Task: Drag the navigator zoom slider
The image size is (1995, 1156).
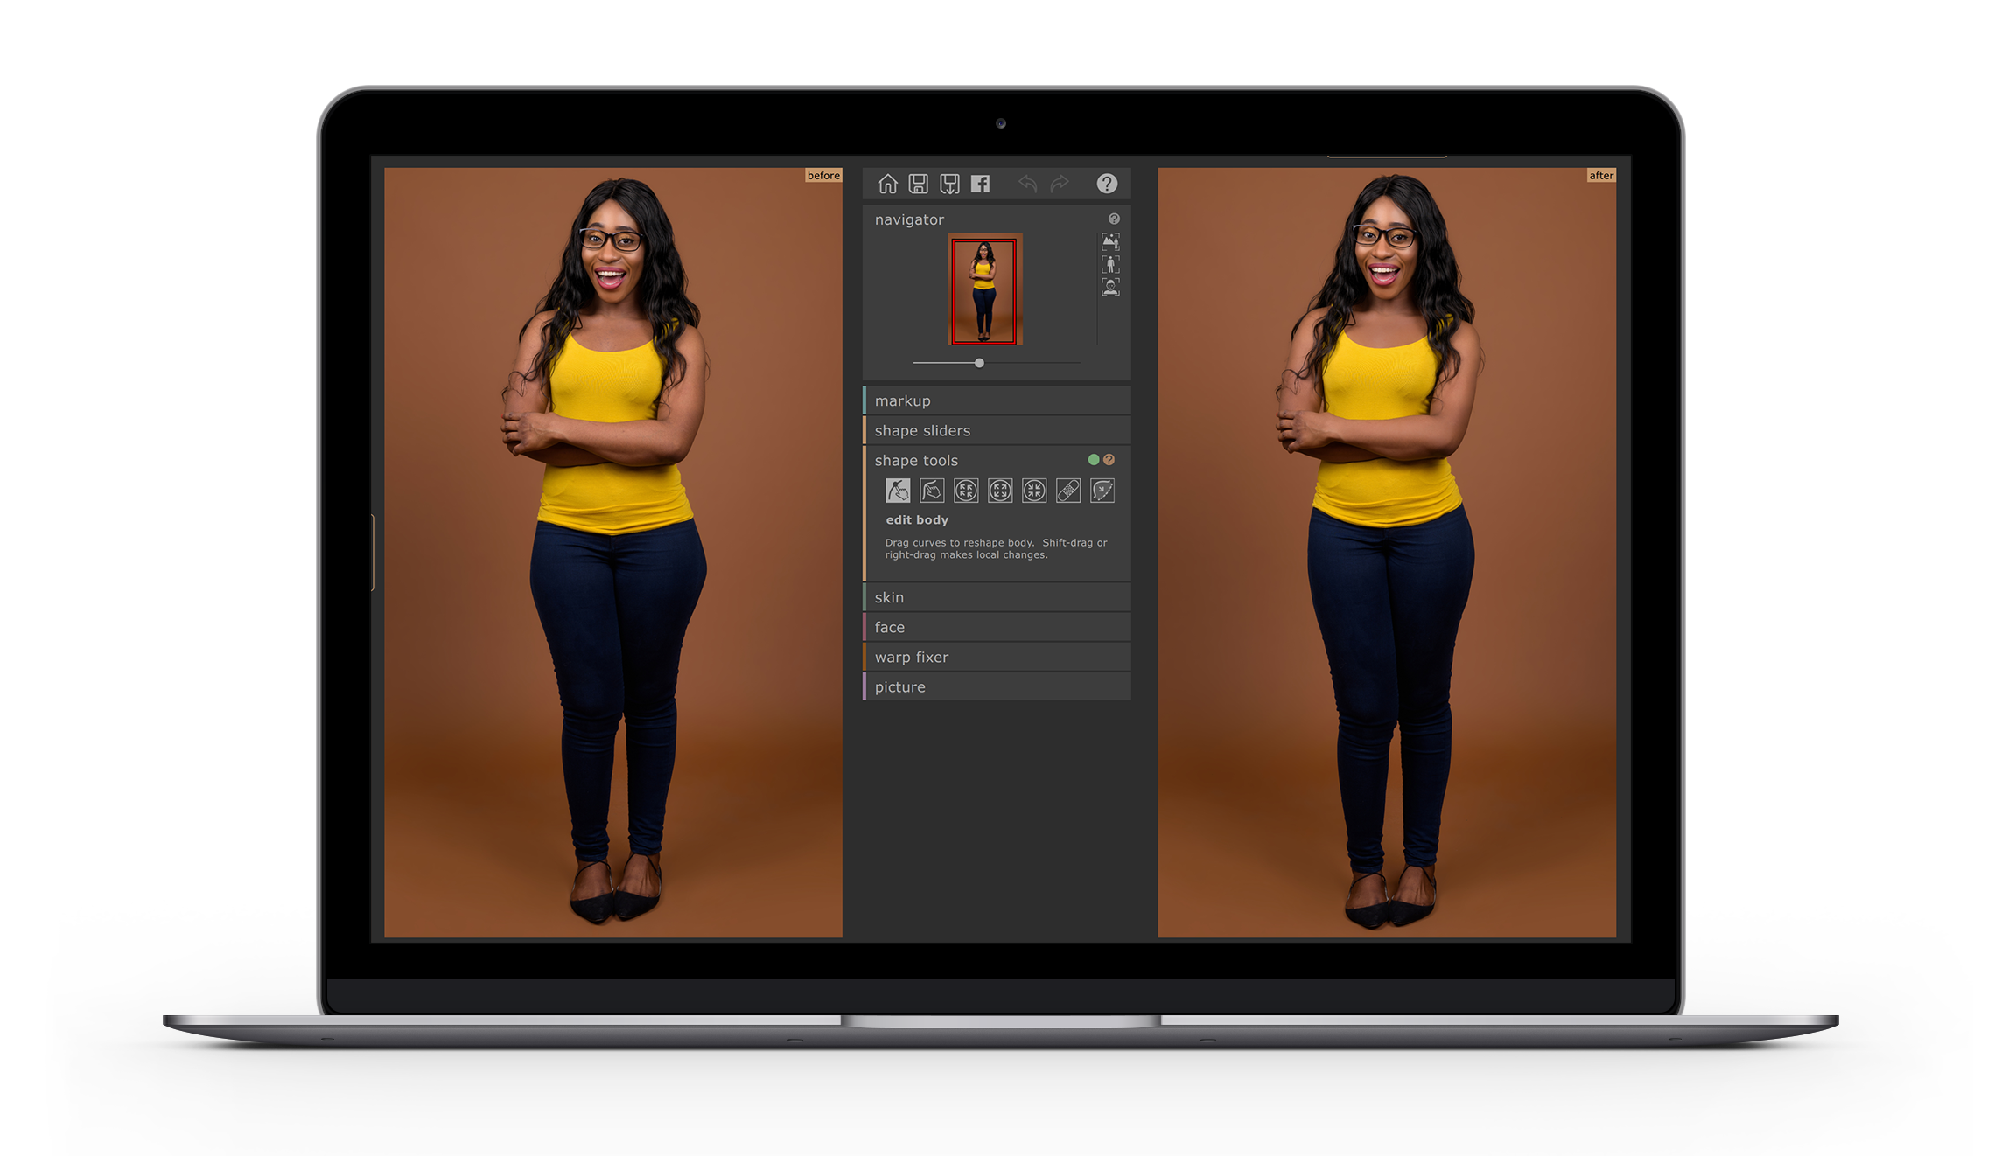Action: (x=979, y=362)
